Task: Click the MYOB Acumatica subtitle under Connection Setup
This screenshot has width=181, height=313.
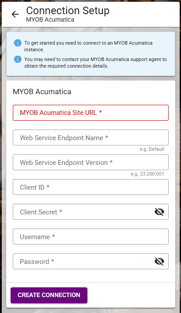Action: [50, 19]
